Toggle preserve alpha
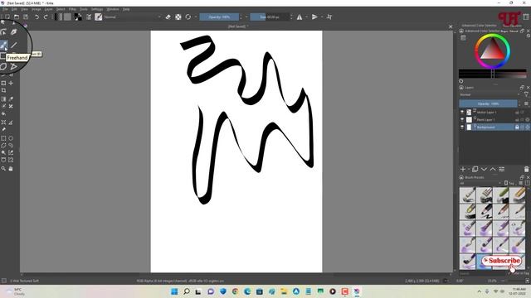 tap(178, 17)
